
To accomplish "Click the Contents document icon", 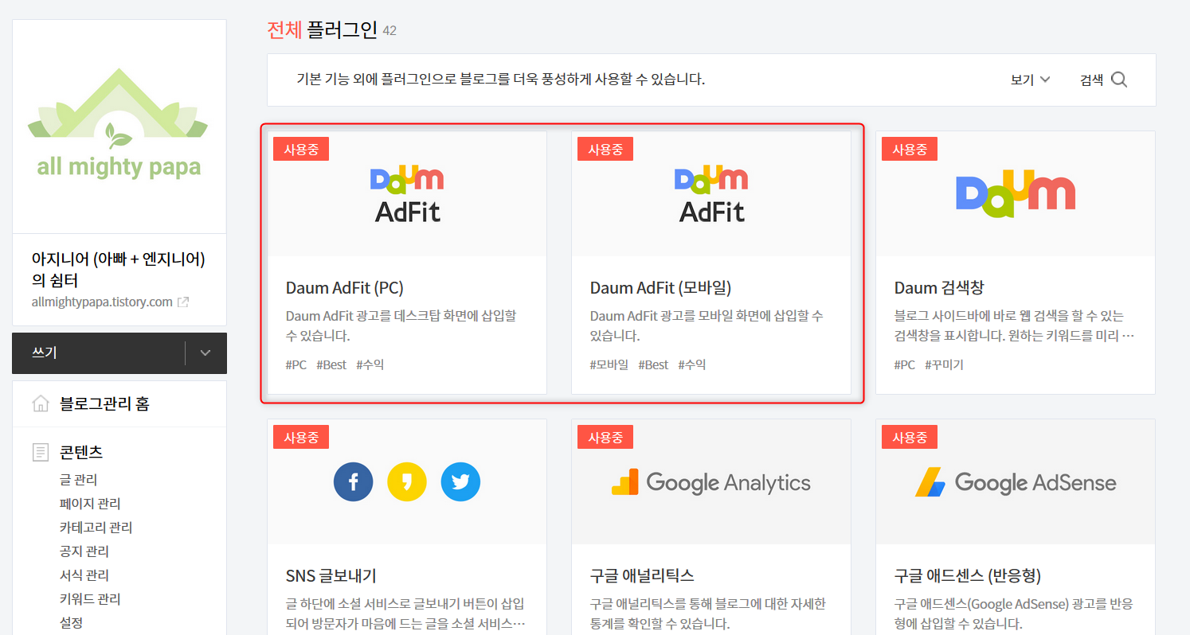I will point(40,452).
